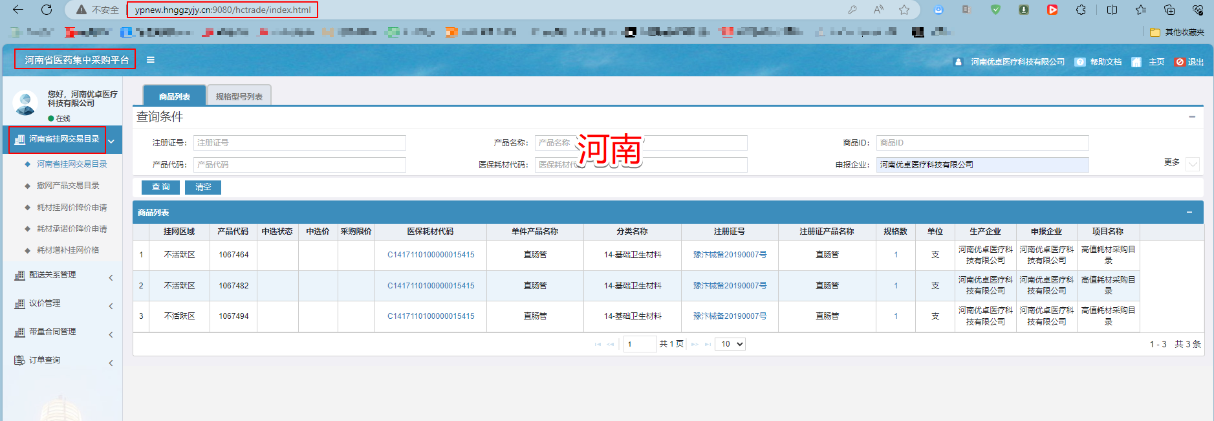
Task: Open the 主页 home icon
Action: pyautogui.click(x=1136, y=62)
